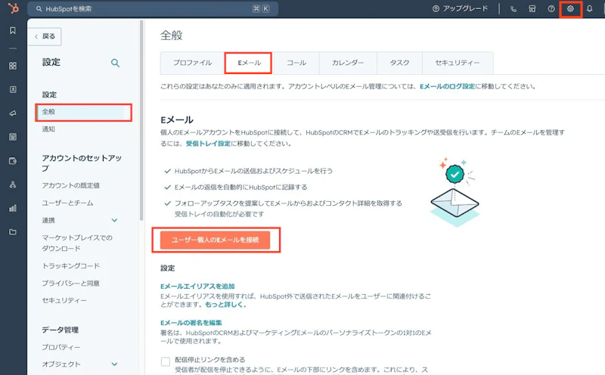
Task: Switch to the プロファイル tab
Action: (x=192, y=63)
